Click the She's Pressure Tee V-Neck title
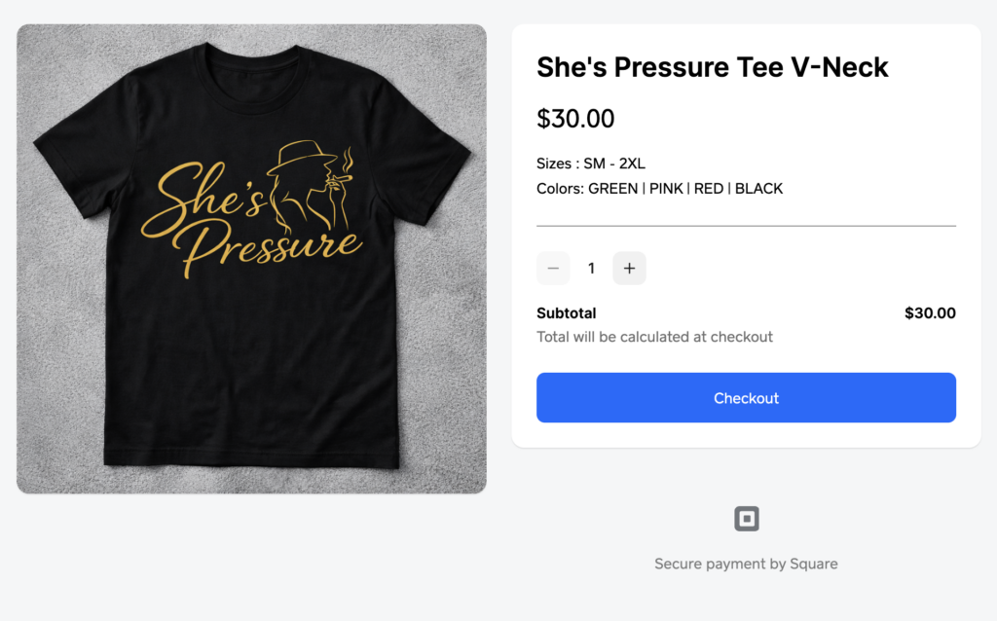 click(712, 67)
